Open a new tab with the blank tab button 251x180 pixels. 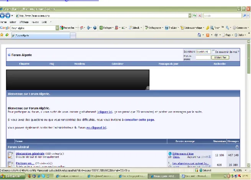(73, 35)
